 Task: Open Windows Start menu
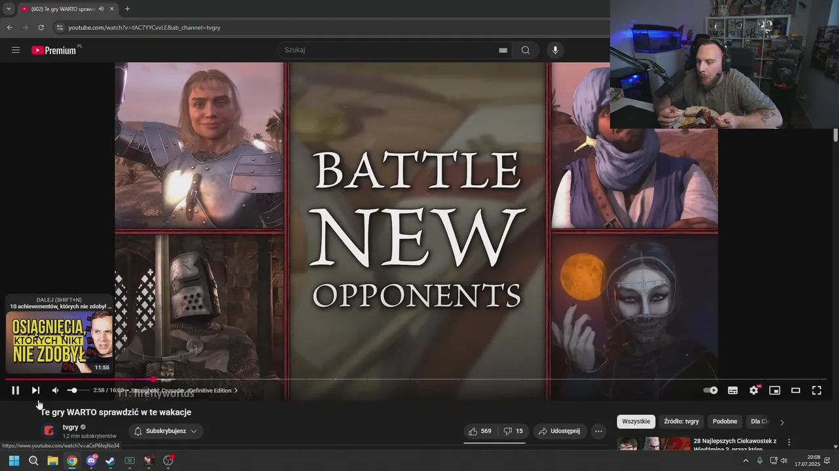click(14, 461)
